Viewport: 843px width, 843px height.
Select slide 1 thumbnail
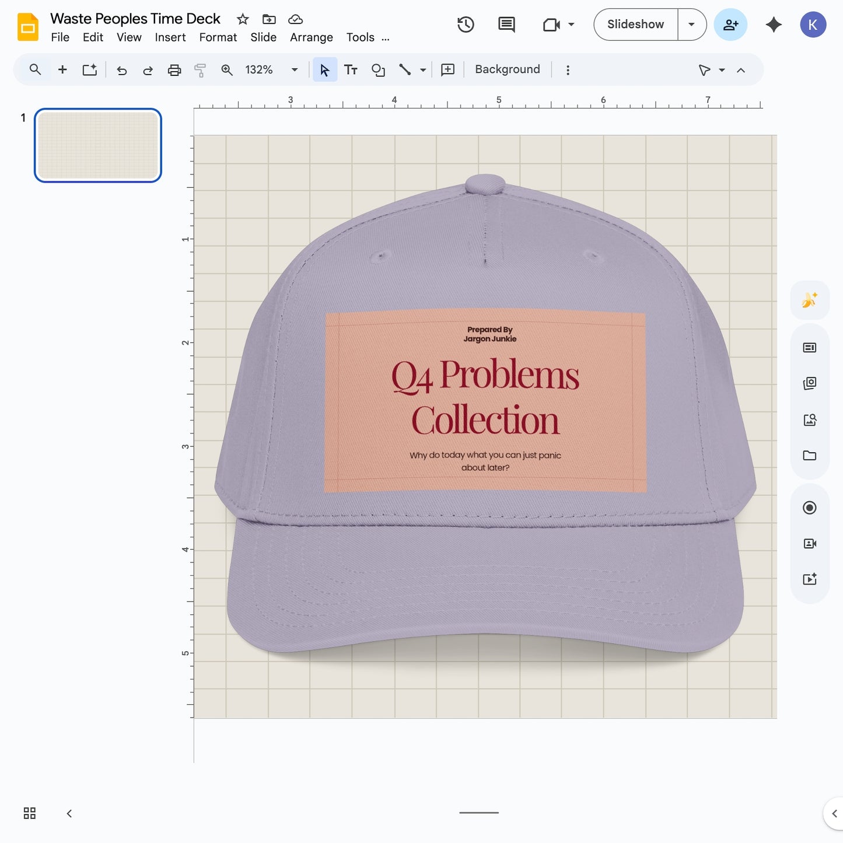98,145
